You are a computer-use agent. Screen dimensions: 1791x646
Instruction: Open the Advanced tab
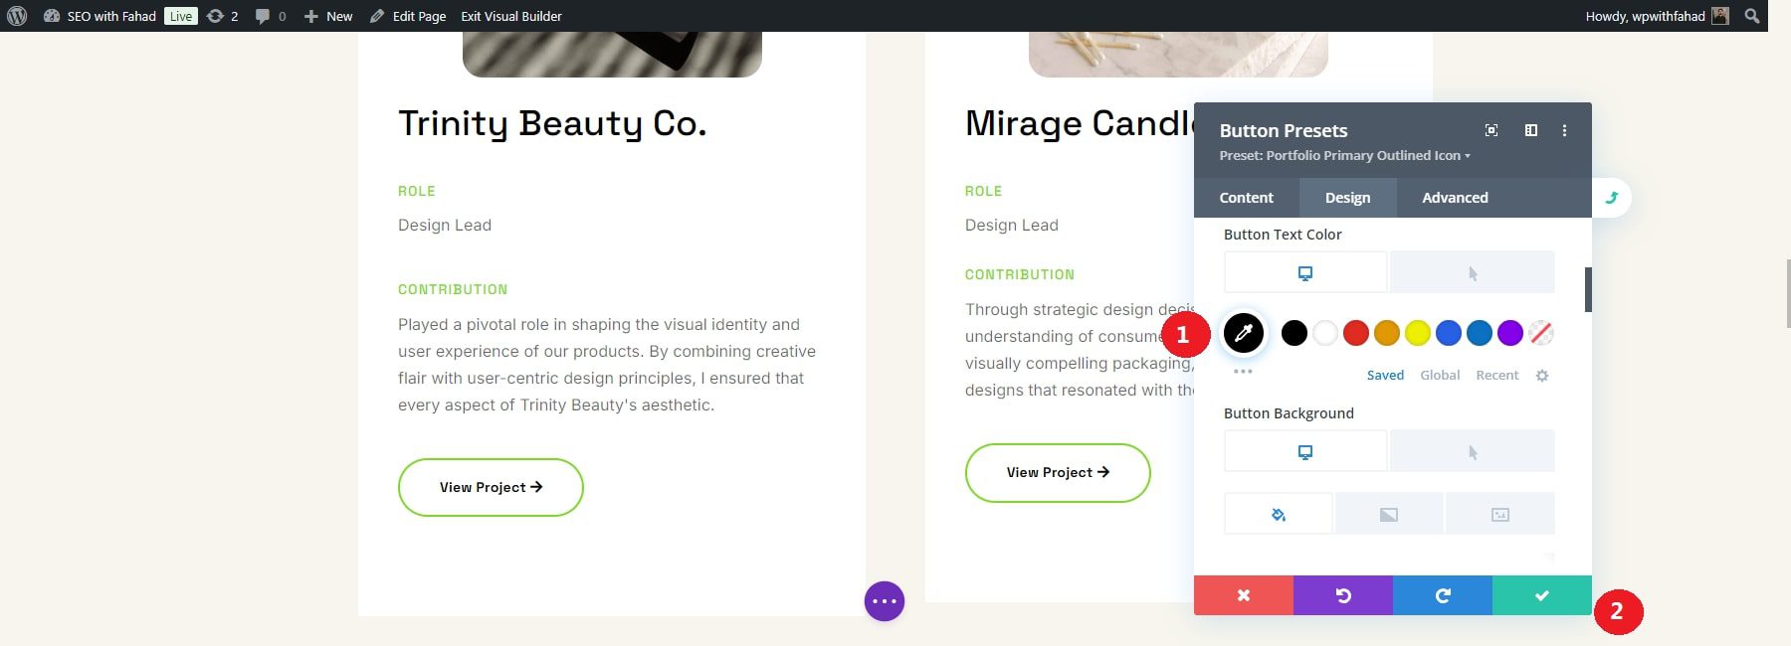click(1454, 197)
